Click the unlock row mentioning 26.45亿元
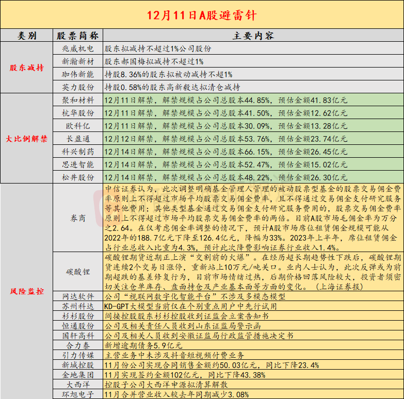 [x=253, y=152]
